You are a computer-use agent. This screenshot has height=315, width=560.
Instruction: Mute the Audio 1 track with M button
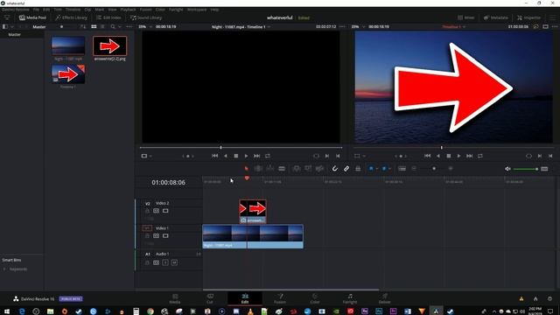174,262
